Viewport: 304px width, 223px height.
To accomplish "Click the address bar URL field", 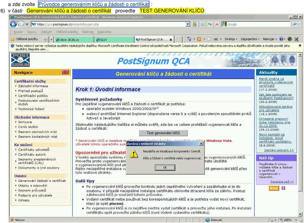I will click(x=109, y=24).
